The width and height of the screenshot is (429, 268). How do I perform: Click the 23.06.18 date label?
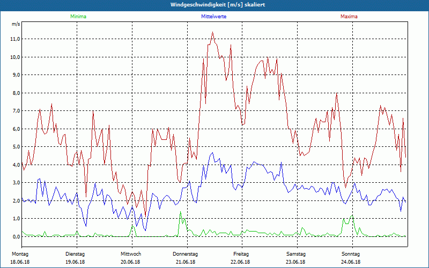click(296, 262)
